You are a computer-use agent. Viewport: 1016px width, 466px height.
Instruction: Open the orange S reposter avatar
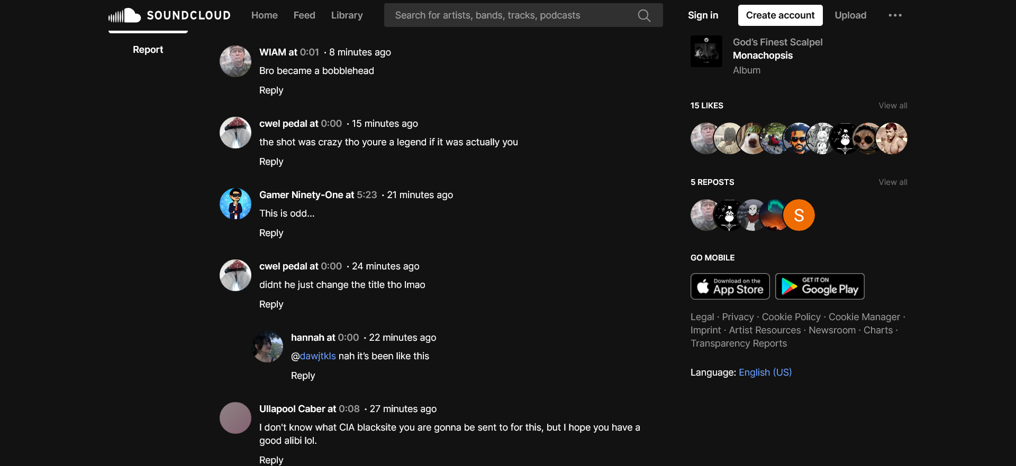(799, 215)
